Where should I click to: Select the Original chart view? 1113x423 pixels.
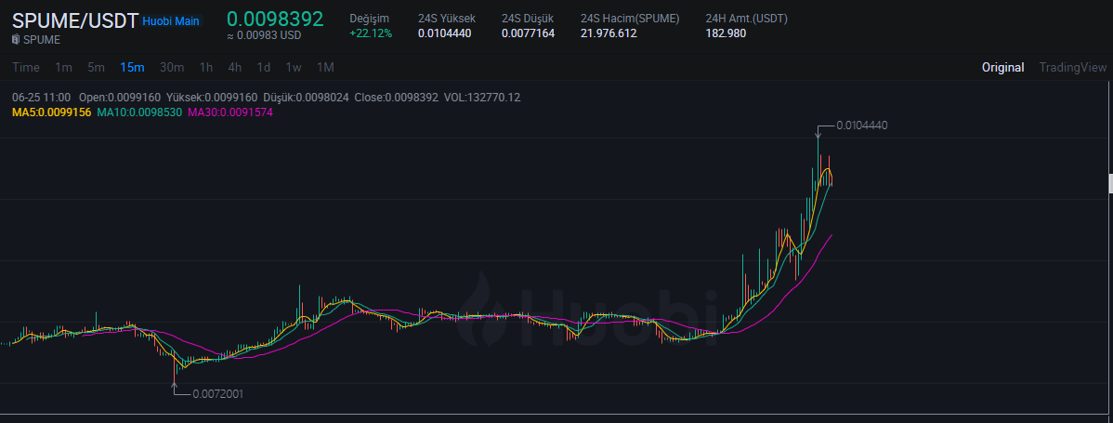[x=1003, y=68]
